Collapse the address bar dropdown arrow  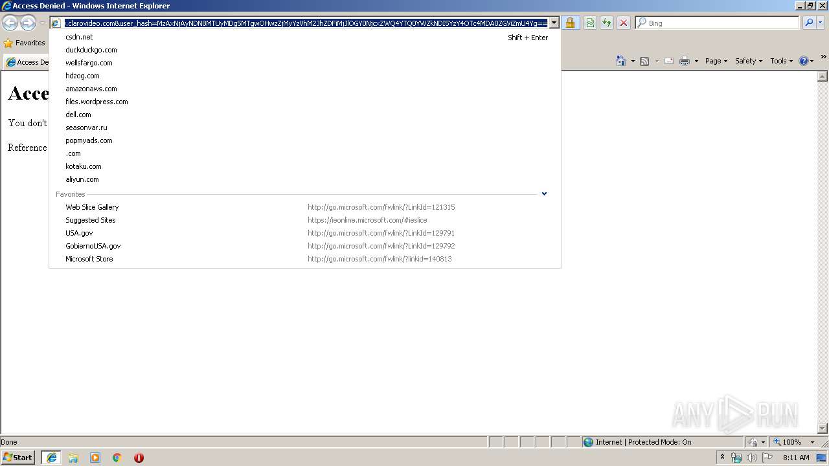coord(554,23)
